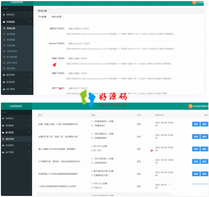This screenshot has width=209, height=197.
Task: Click the circle icon beside 规则说明
Action: point(4,68)
